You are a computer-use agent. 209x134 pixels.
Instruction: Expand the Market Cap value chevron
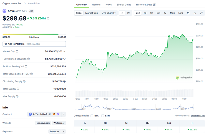[x=64, y=51]
